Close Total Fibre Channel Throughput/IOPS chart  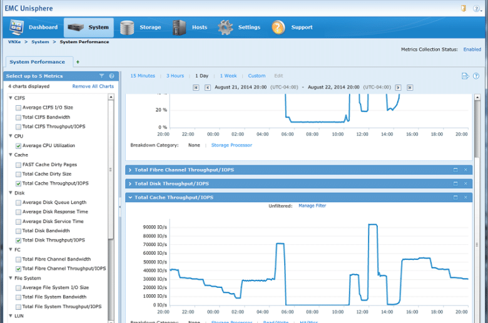pos(465,170)
